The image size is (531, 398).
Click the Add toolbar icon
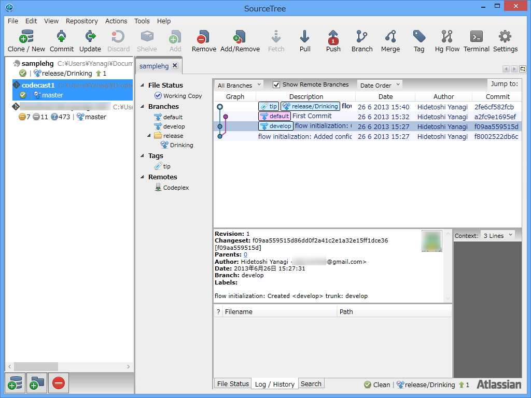coord(175,41)
